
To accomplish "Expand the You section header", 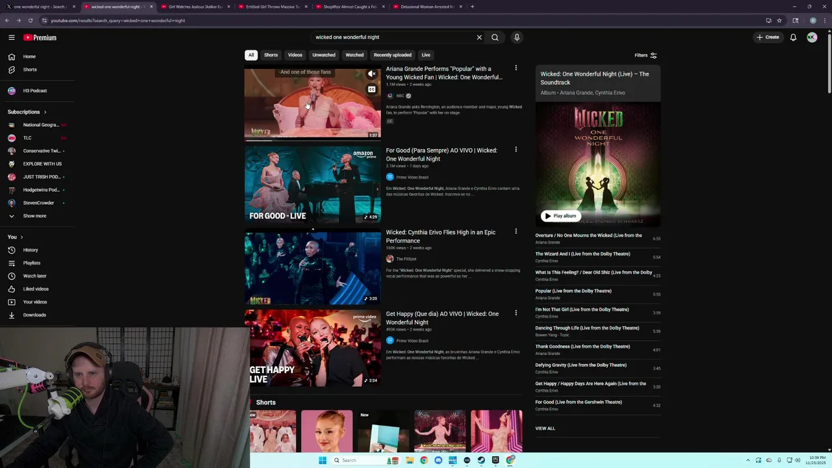I will coord(16,237).
